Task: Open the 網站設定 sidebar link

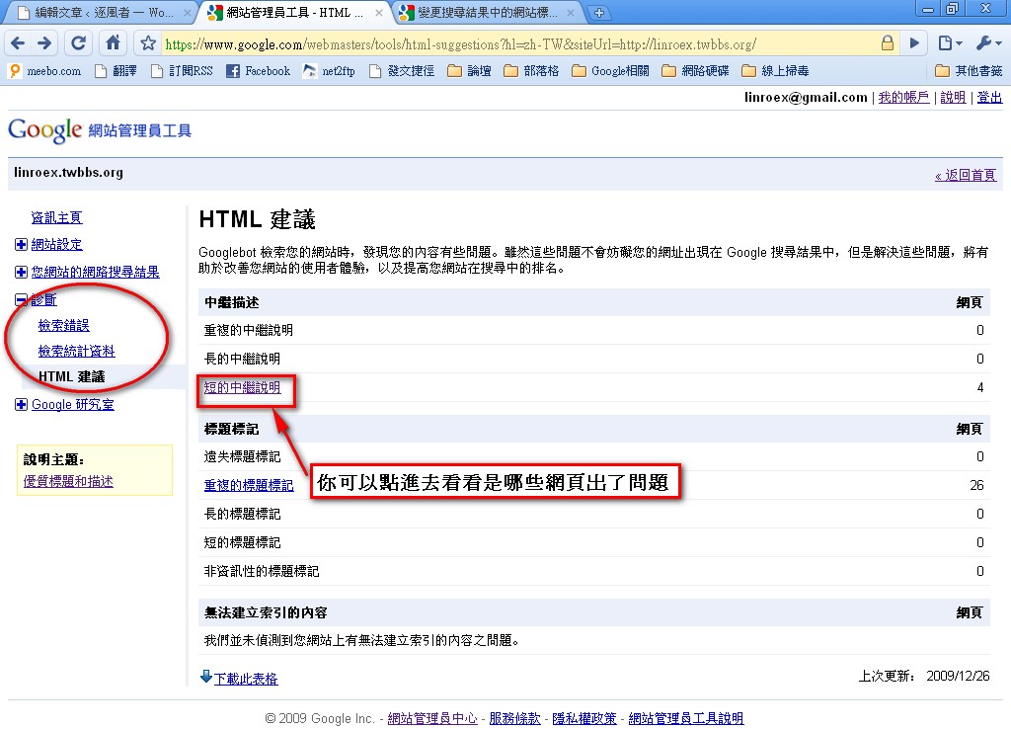Action: click(56, 245)
